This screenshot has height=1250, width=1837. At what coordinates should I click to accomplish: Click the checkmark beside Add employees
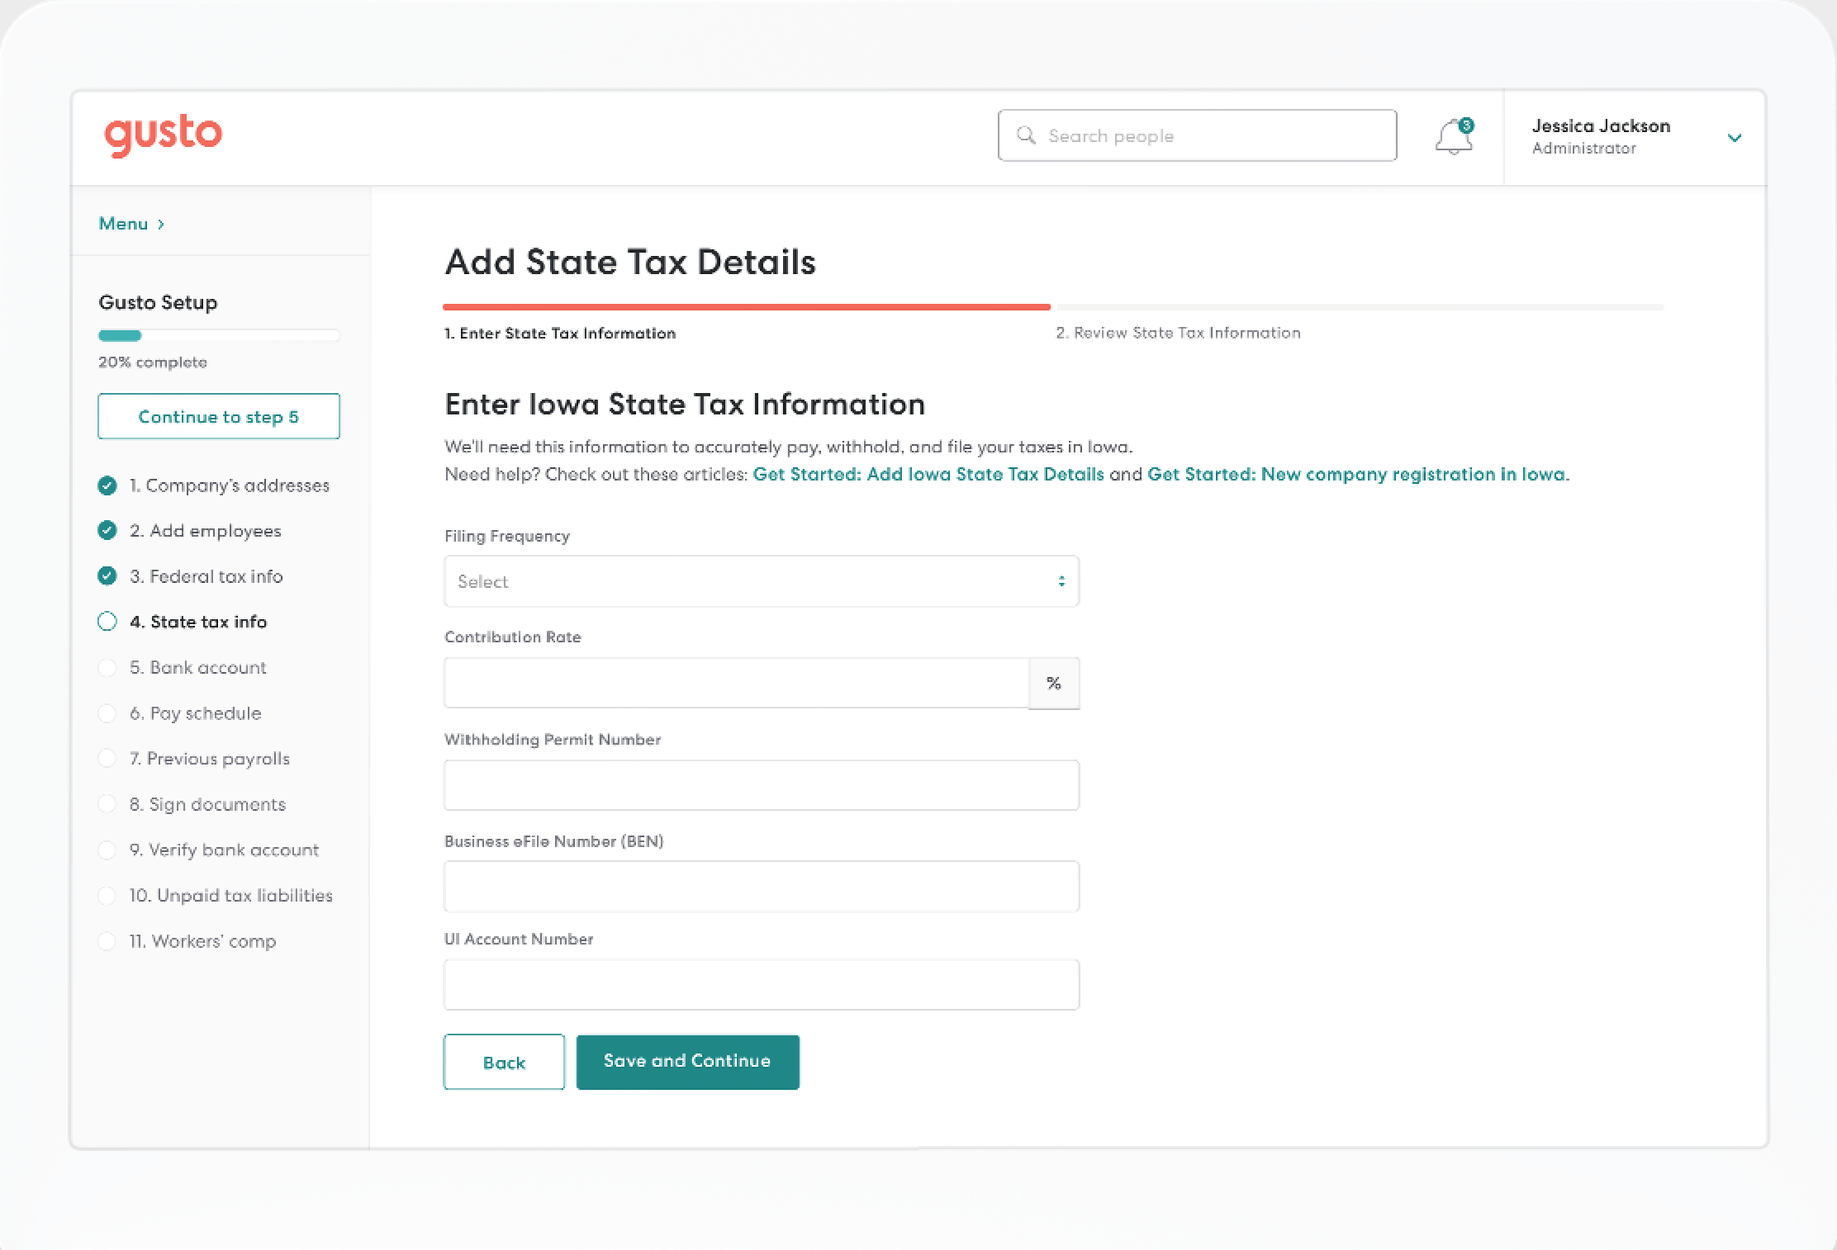pyautogui.click(x=107, y=531)
